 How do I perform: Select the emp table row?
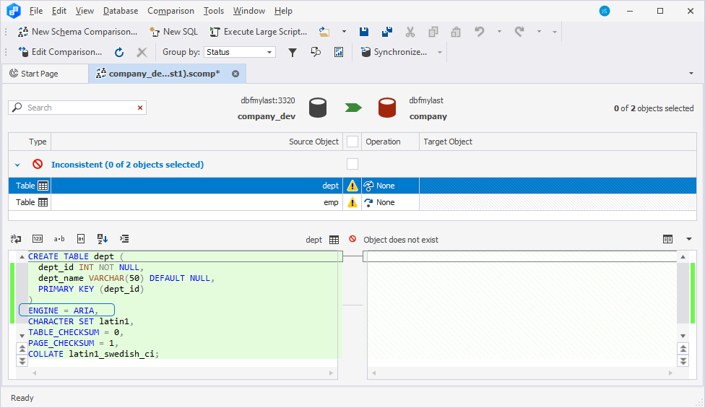(352, 203)
